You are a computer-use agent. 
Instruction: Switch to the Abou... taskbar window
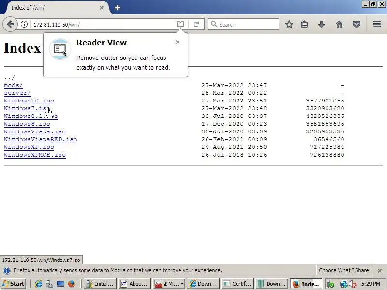[x=134, y=284]
